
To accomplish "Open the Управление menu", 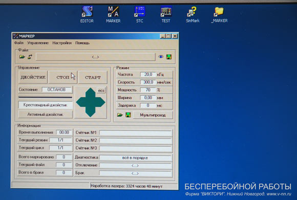I will [38, 43].
